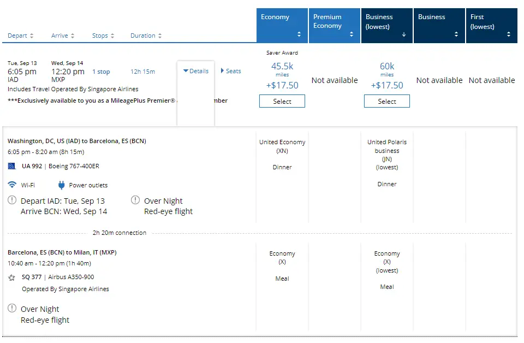Click 'Not available' under Premium Economy
524x343 pixels.
coord(335,80)
